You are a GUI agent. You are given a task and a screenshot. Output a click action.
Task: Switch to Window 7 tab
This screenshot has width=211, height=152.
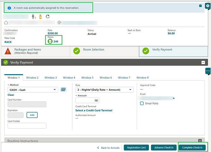pos(124,78)
